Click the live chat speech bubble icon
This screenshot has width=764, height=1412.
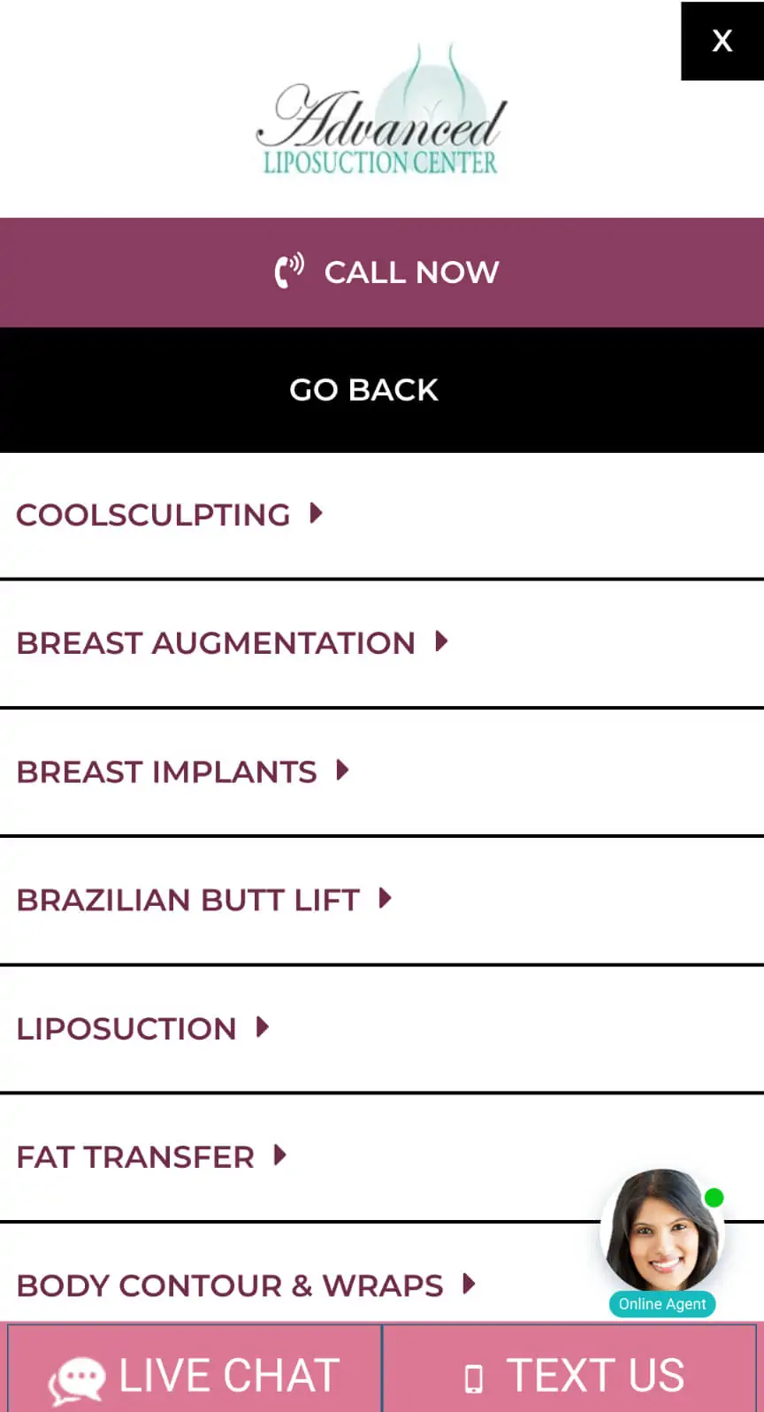point(77,1379)
